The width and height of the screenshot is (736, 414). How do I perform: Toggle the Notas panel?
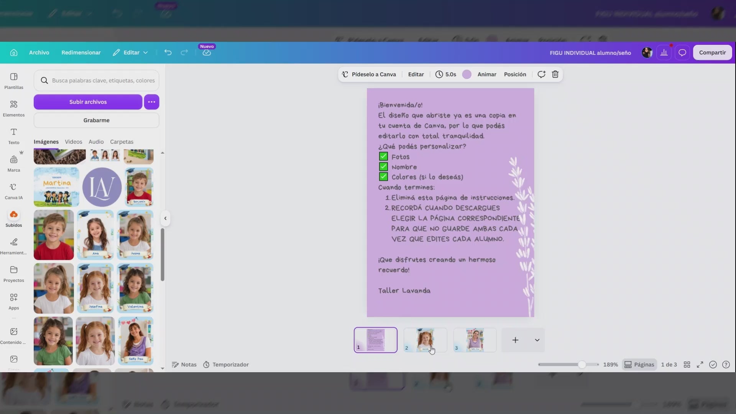[x=184, y=365]
